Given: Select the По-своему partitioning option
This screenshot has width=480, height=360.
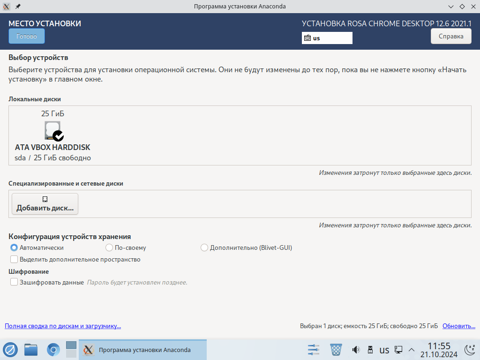Looking at the screenshot, I should pyautogui.click(x=109, y=247).
